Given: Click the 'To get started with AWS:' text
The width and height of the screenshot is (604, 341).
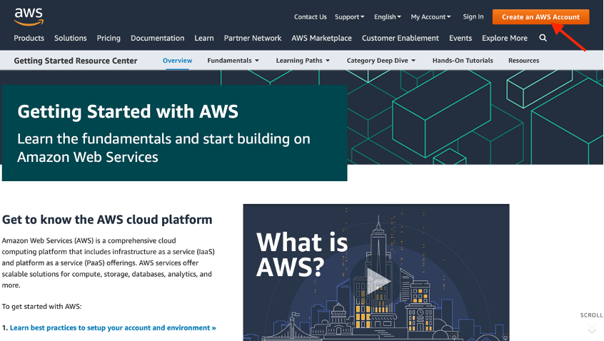Looking at the screenshot, I should pyautogui.click(x=41, y=306).
